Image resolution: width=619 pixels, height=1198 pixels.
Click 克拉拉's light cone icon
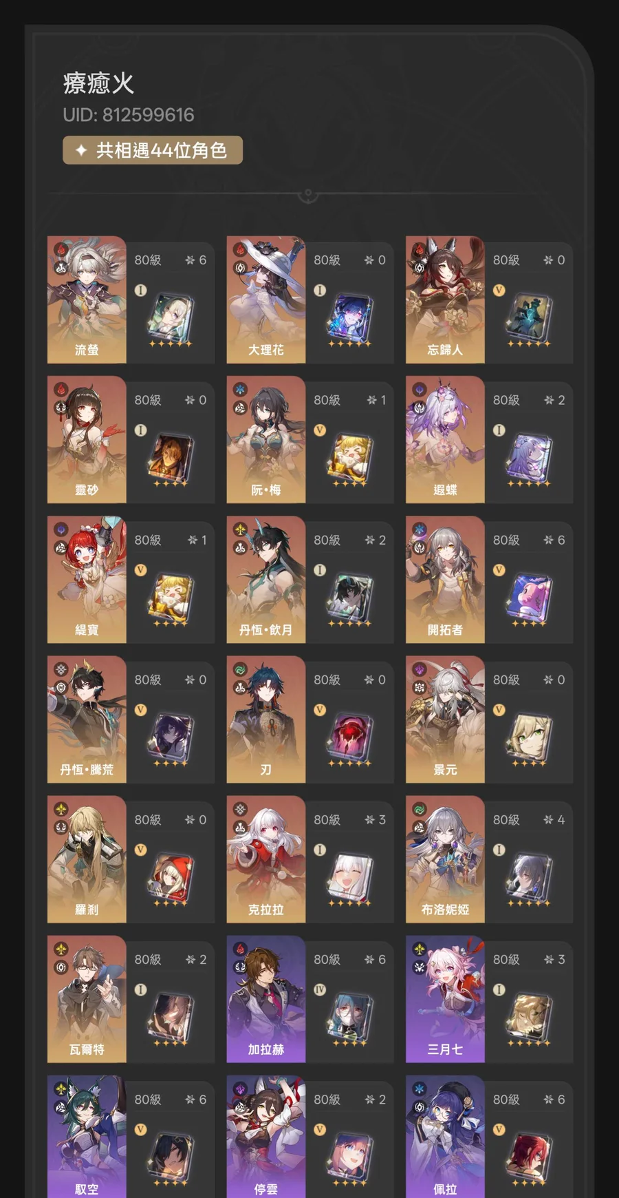(350, 878)
